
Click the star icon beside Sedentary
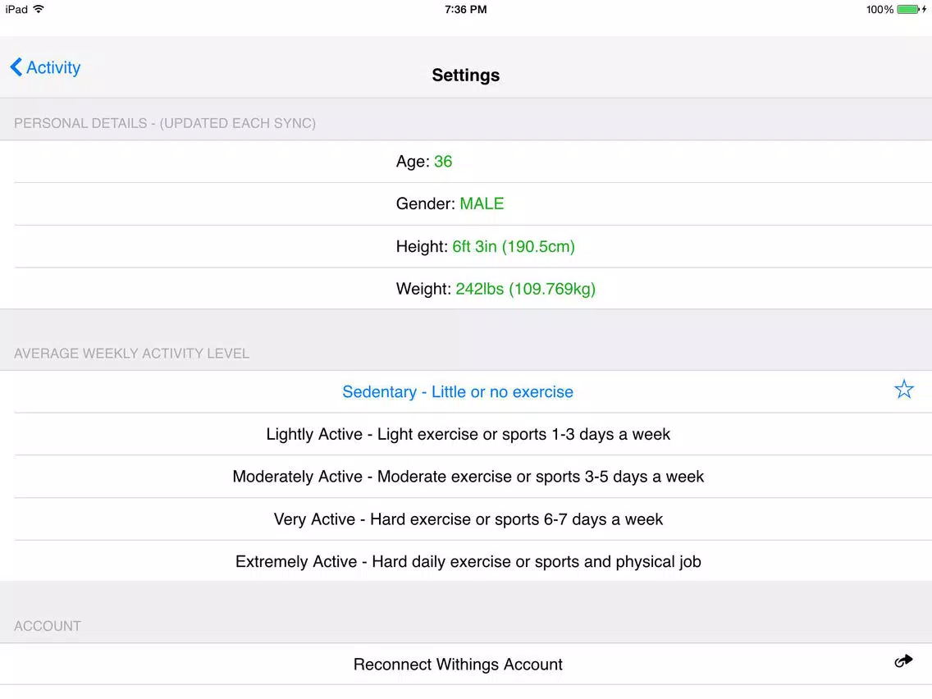pos(903,390)
